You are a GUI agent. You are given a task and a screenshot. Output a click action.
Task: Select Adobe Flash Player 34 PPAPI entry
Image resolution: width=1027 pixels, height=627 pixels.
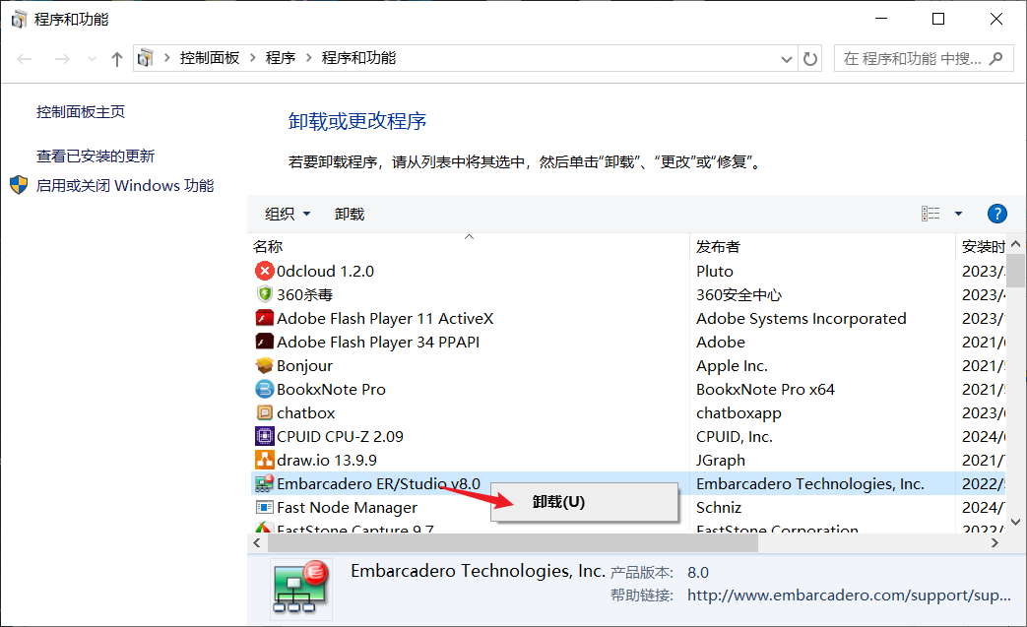pos(378,342)
